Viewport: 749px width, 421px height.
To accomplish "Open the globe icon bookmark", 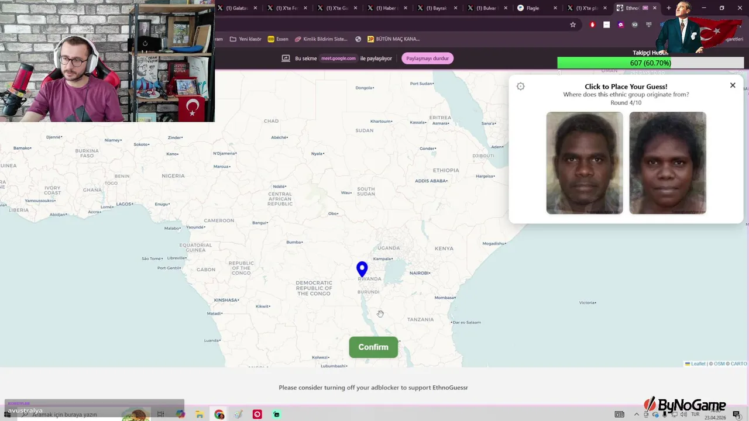I will click(x=358, y=39).
